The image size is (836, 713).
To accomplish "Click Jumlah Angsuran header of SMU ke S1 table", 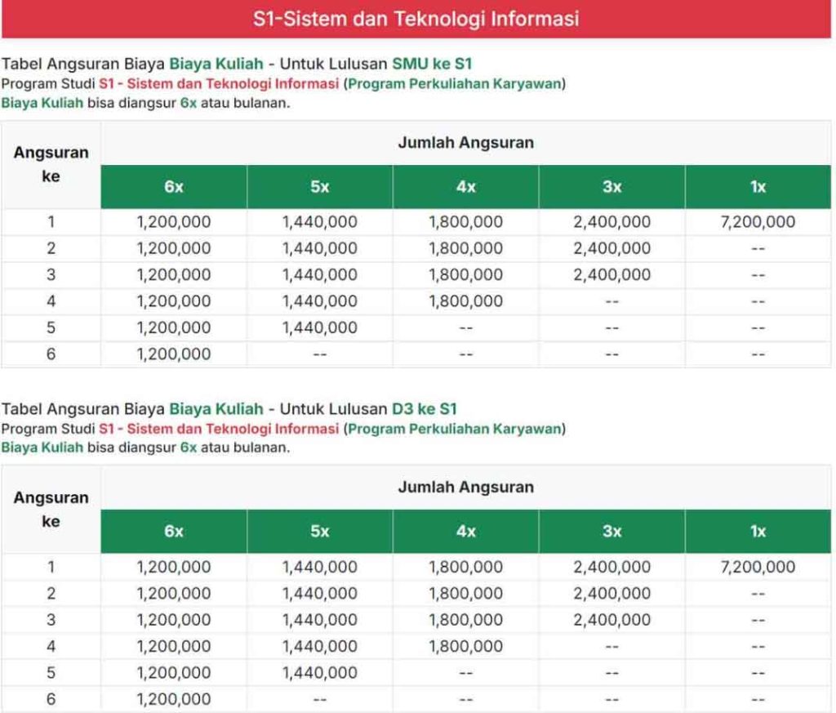I will pyautogui.click(x=466, y=143).
